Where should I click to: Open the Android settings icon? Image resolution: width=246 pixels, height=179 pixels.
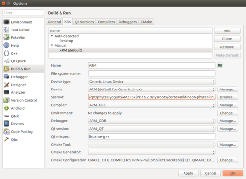(x=6, y=108)
